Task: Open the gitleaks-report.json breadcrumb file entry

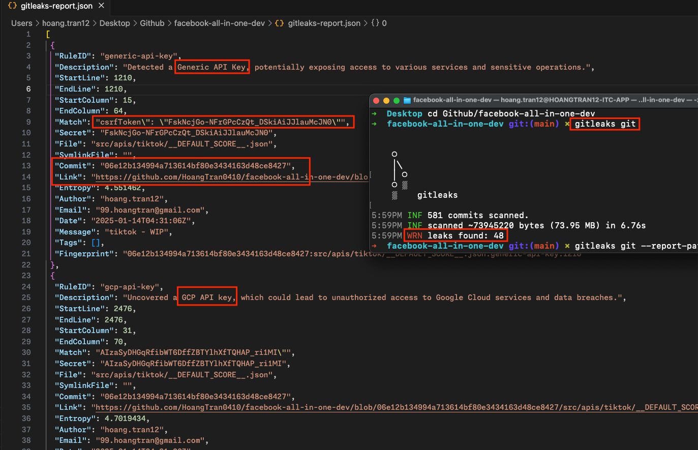Action: pos(318,23)
